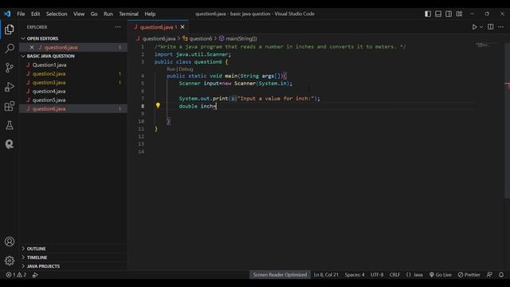Close question6.java in Open Editors
The width and height of the screenshot is (510, 287).
point(32,47)
